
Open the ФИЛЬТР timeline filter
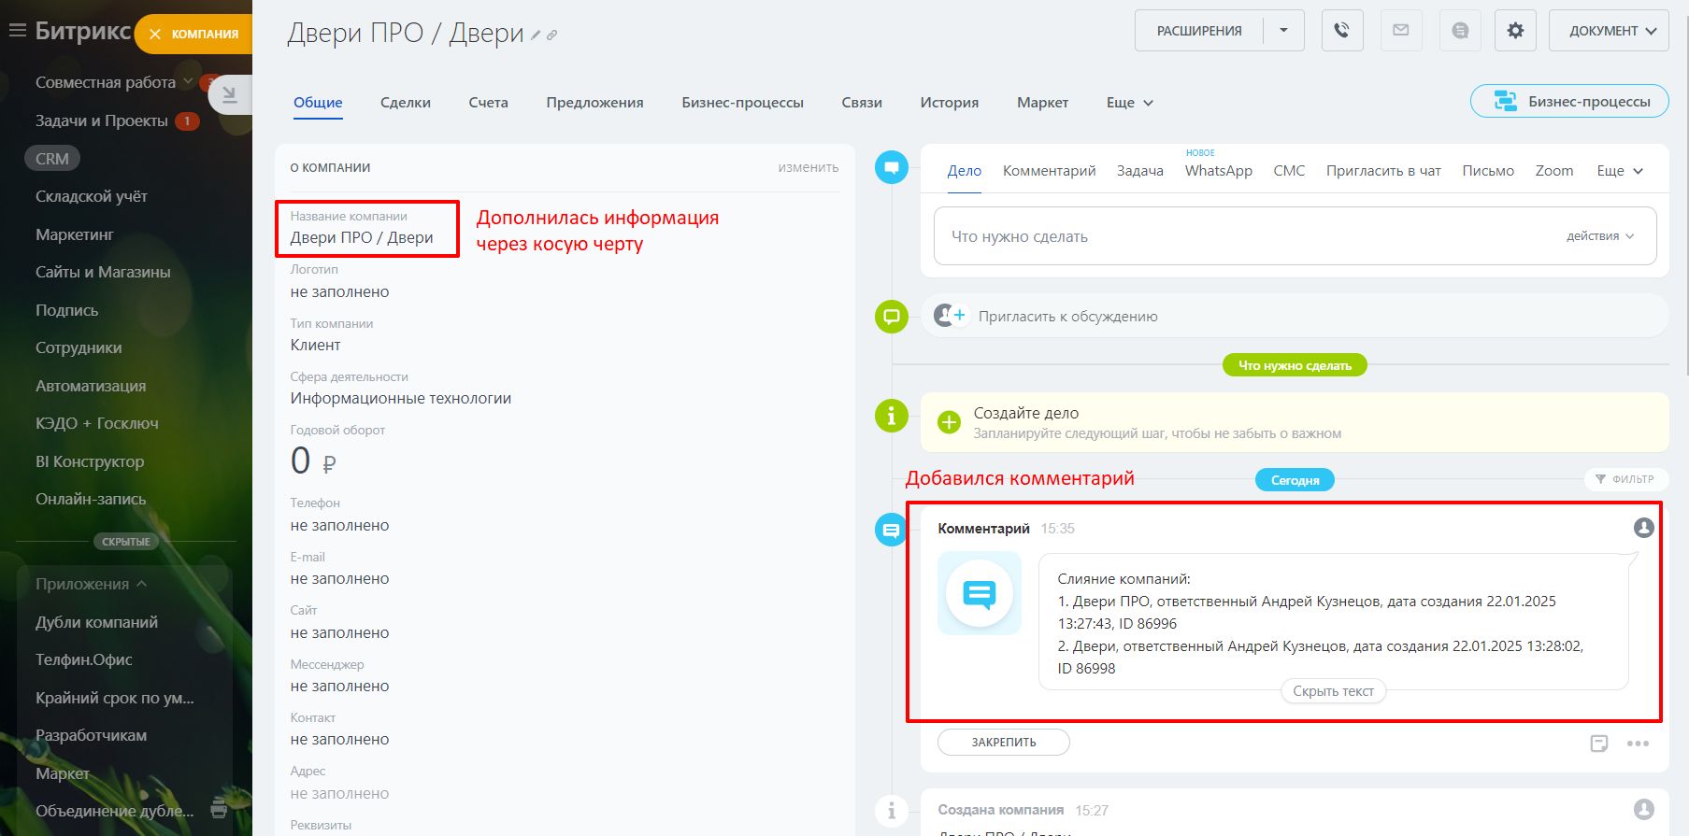(1625, 479)
